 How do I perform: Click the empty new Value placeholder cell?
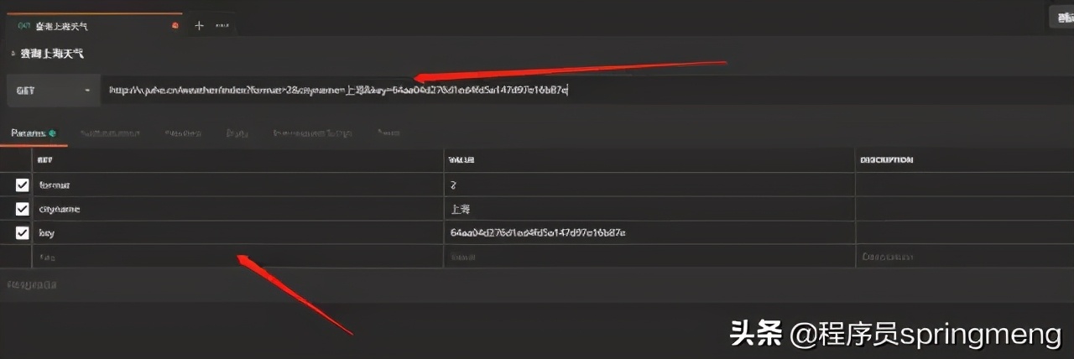point(649,257)
